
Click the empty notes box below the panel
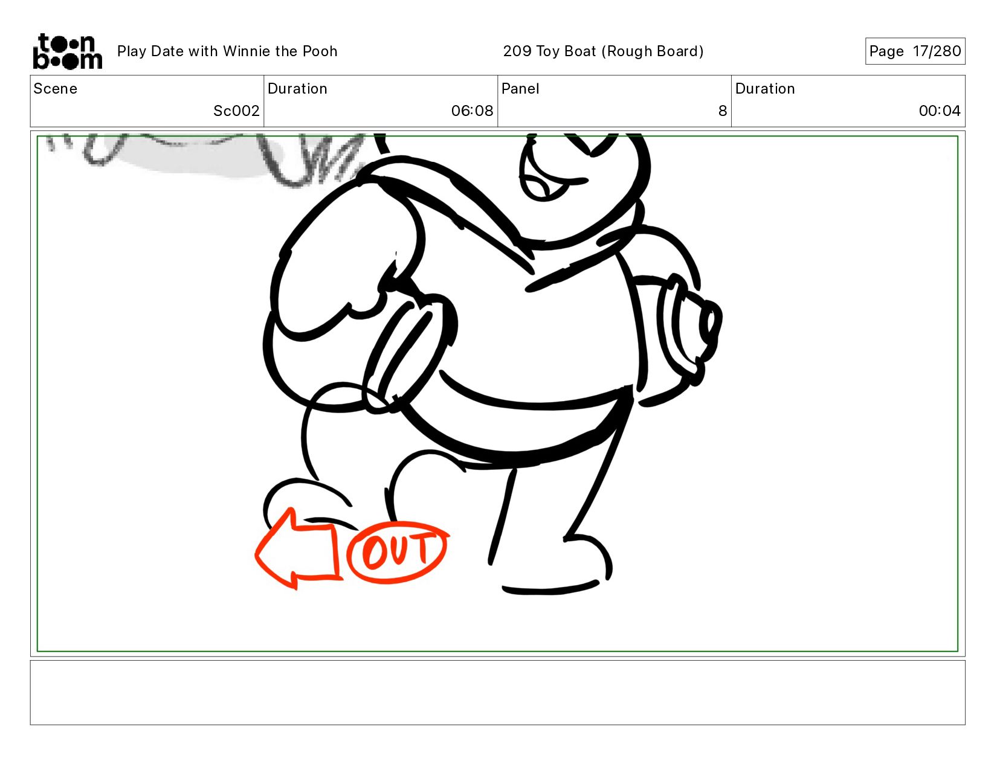(x=497, y=692)
